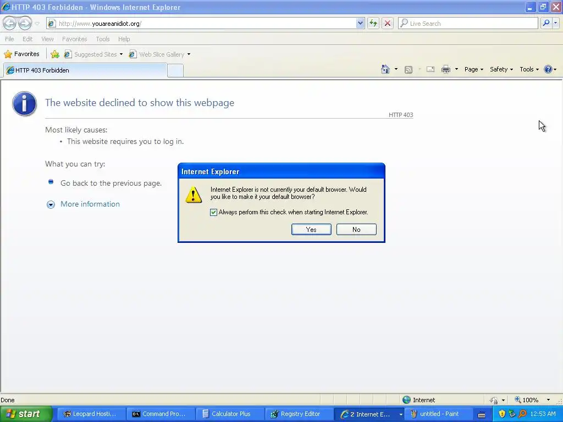
Task: Click the Windows start button
Action: (x=26, y=414)
